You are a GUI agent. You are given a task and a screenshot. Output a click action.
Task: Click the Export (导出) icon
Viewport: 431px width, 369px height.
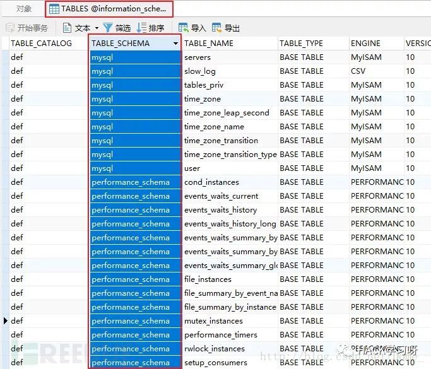pos(217,28)
